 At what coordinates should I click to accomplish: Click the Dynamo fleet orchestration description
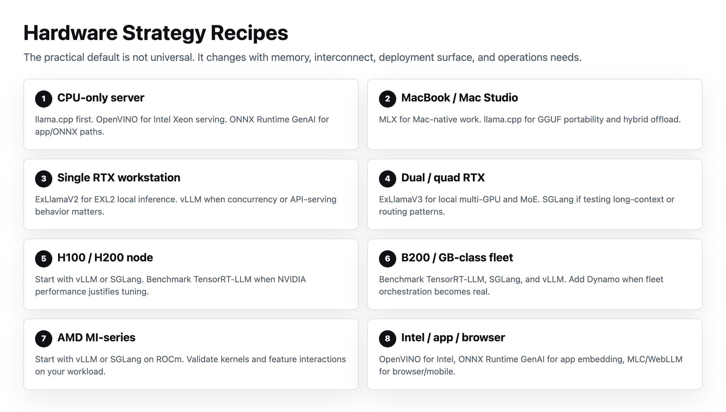coord(521,286)
